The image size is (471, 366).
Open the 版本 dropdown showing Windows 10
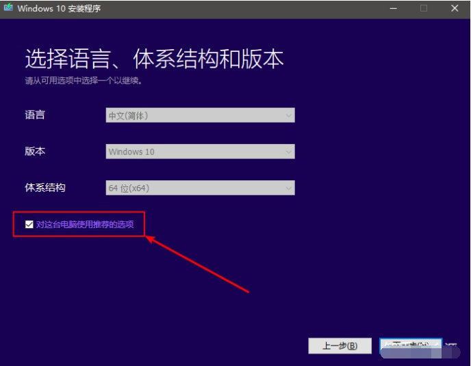[x=200, y=152]
